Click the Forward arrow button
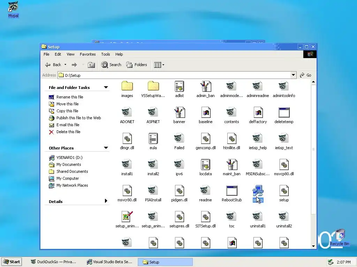357x267 pixels. (x=74, y=65)
